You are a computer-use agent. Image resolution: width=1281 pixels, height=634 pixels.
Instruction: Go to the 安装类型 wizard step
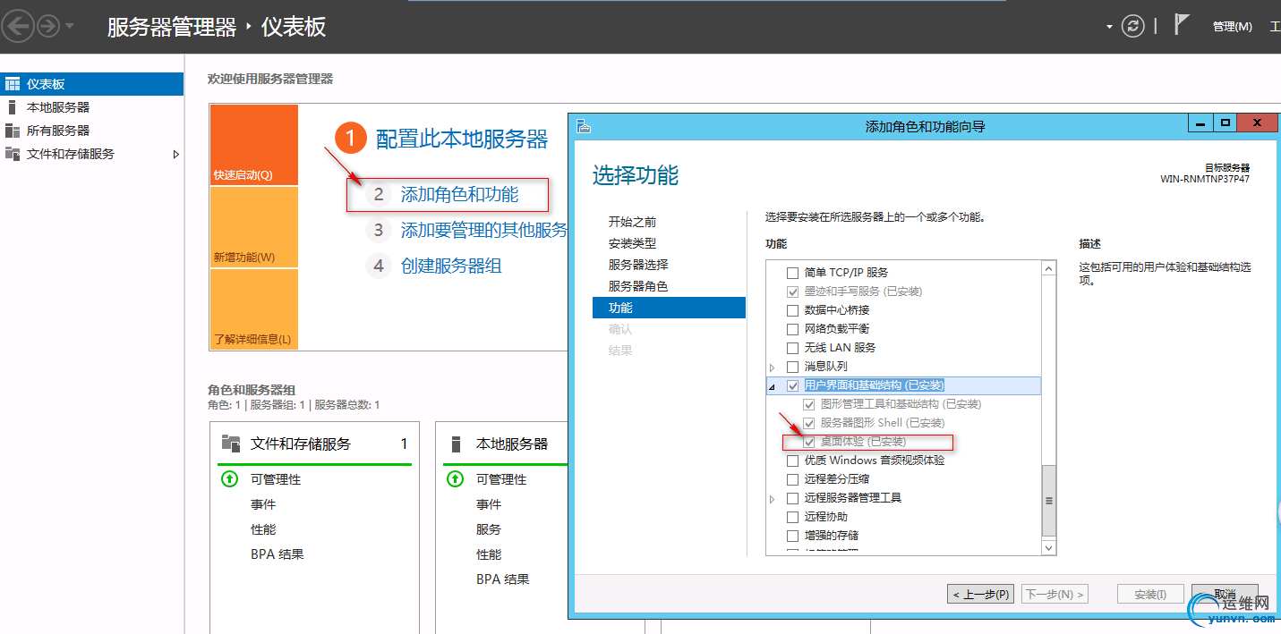pyautogui.click(x=632, y=243)
